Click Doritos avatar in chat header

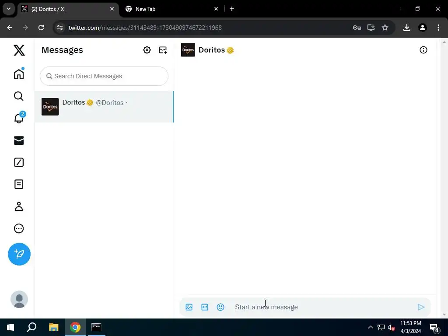(188, 50)
